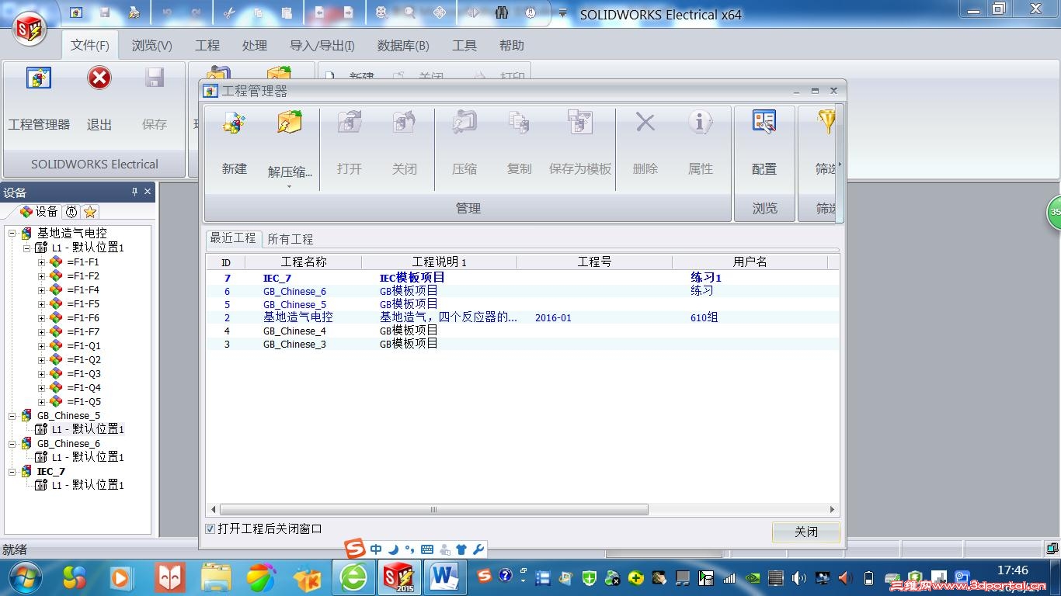Viewport: 1061px width, 596px height.
Task: Sort by the 工程名称 column header
Action: click(x=304, y=262)
